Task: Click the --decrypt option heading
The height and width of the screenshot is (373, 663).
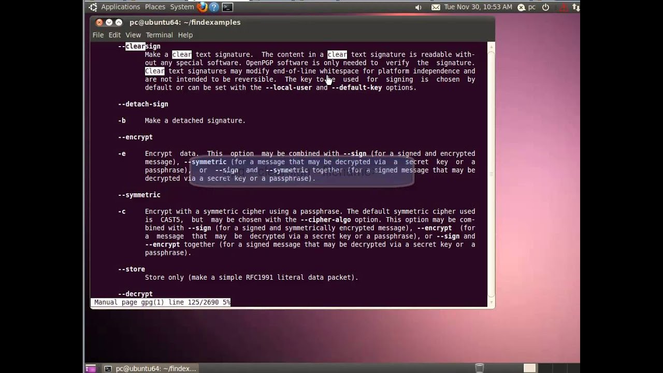Action: click(x=135, y=294)
